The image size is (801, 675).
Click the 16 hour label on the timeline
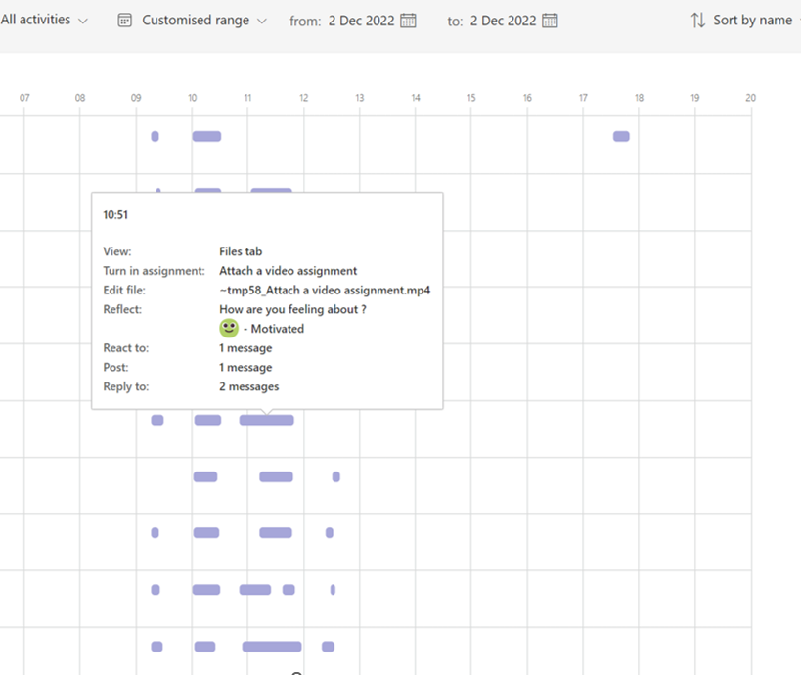point(527,98)
